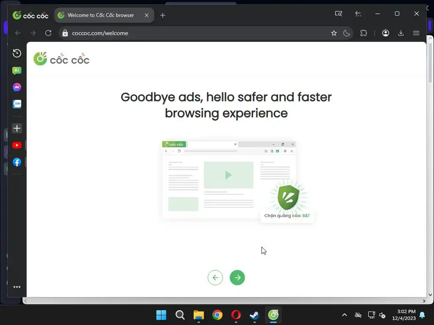Expand hidden system tray icons

point(344,315)
